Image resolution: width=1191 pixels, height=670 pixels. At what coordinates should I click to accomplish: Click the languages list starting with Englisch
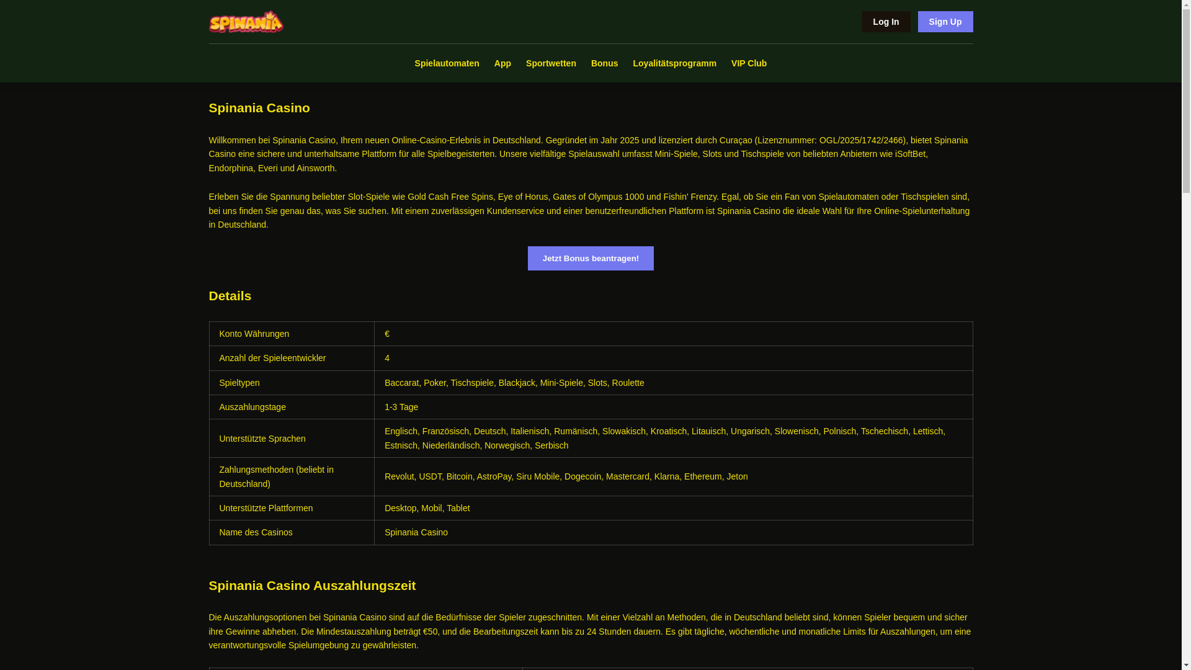click(673, 439)
